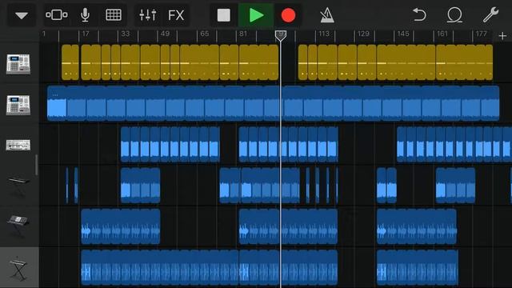This screenshot has height=288, width=512.
Task: Click bar 17 on the ruler
Action: 86,34
